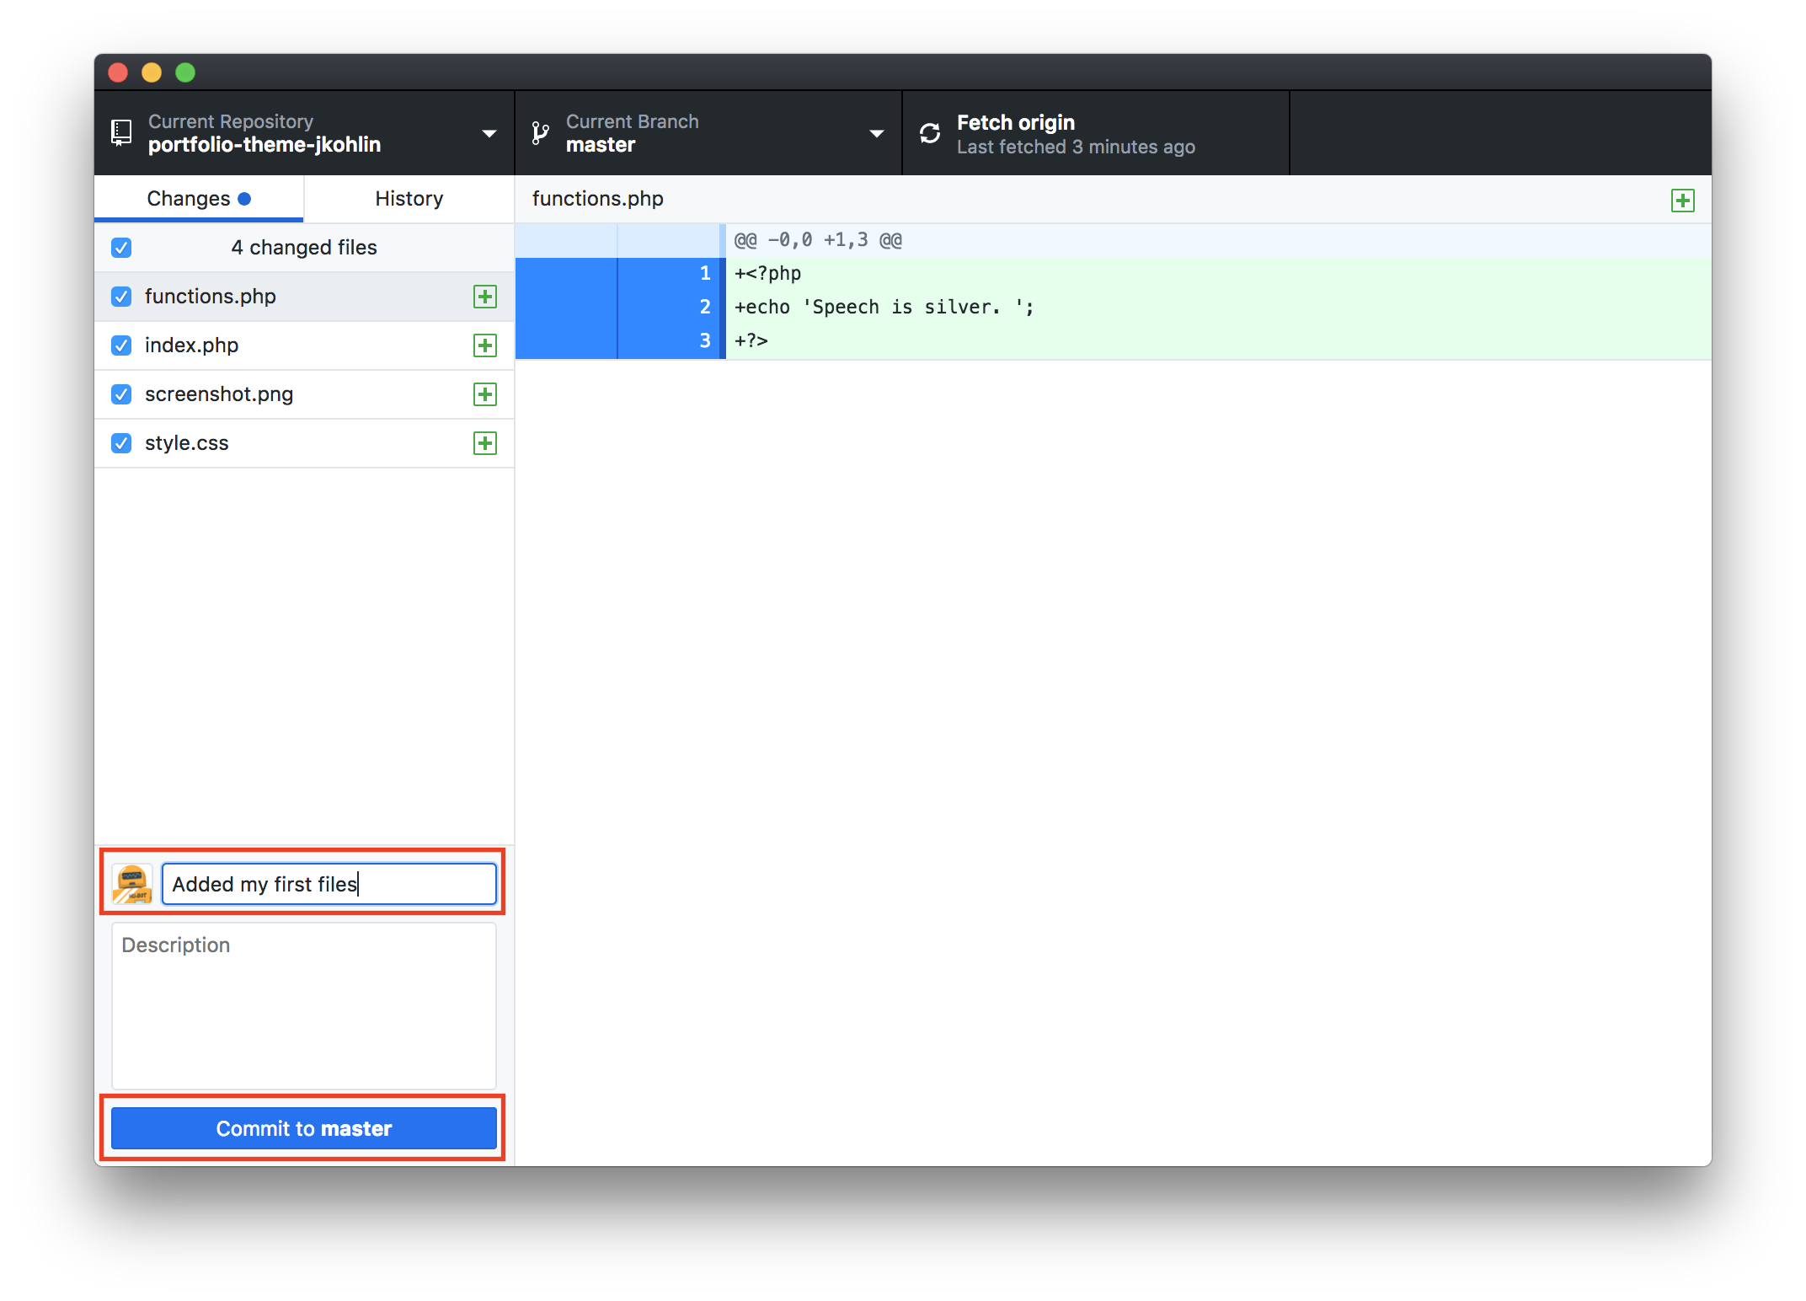
Task: Click diff line number 2
Action: point(705,308)
